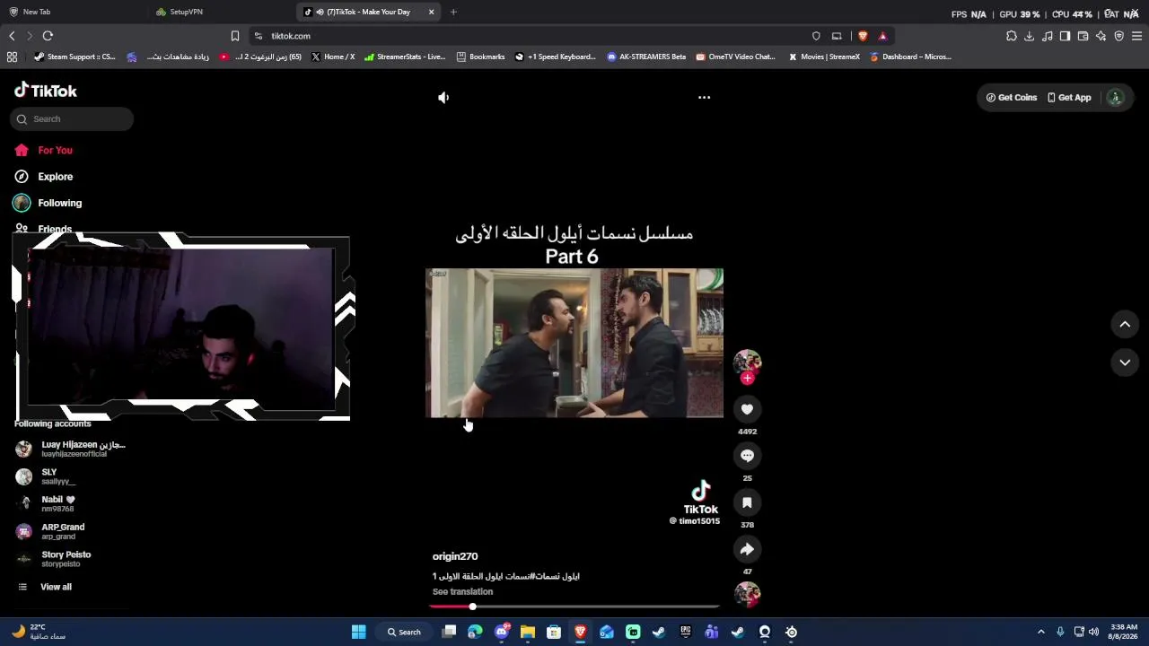Screen dimensions: 1149x646
Task: Open the StreamerStats bookmark
Action: point(405,57)
